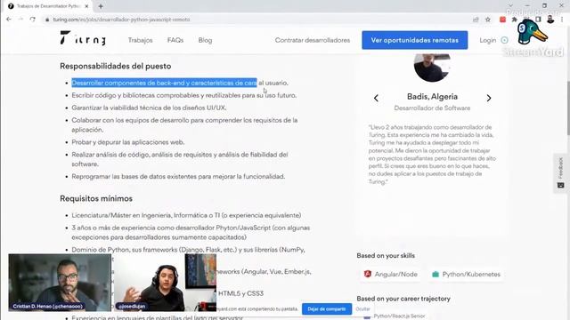Open the side panel icon in toolbar

tap(538, 20)
